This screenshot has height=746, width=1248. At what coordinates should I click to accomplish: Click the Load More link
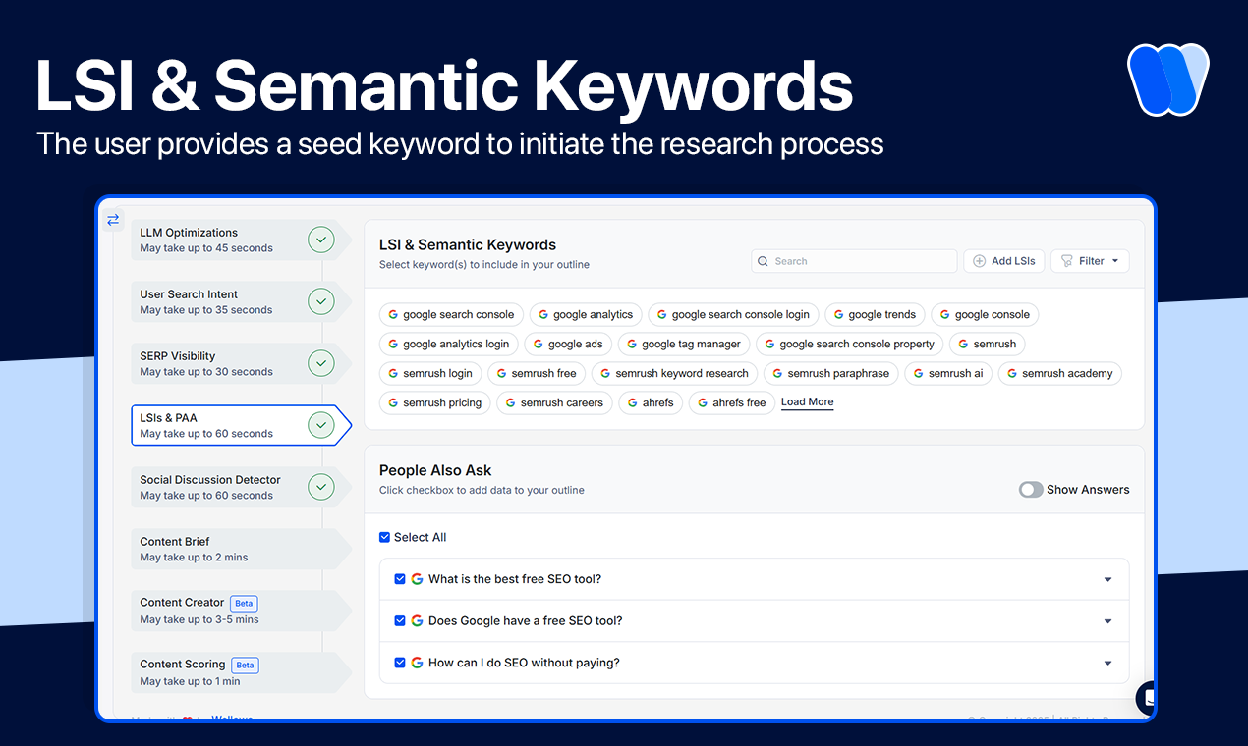tap(807, 402)
